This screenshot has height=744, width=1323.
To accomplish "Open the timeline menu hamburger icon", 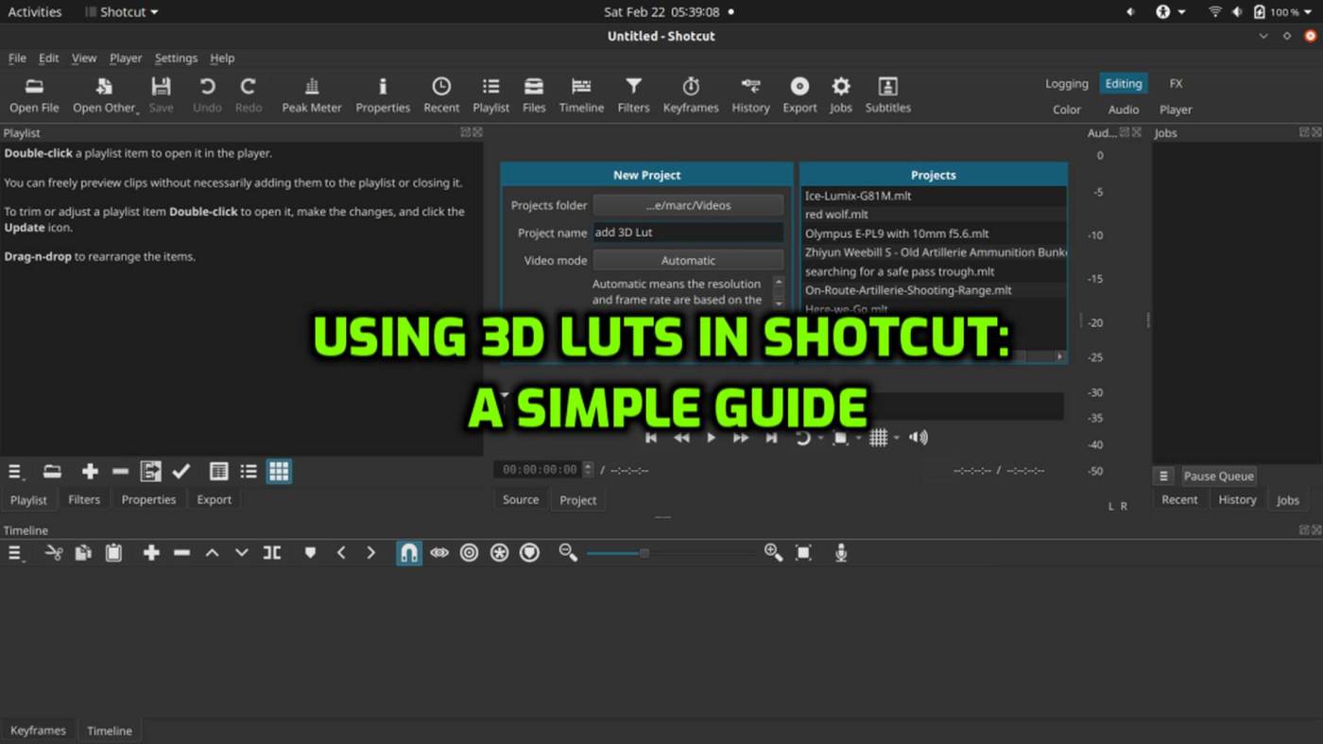I will (16, 553).
